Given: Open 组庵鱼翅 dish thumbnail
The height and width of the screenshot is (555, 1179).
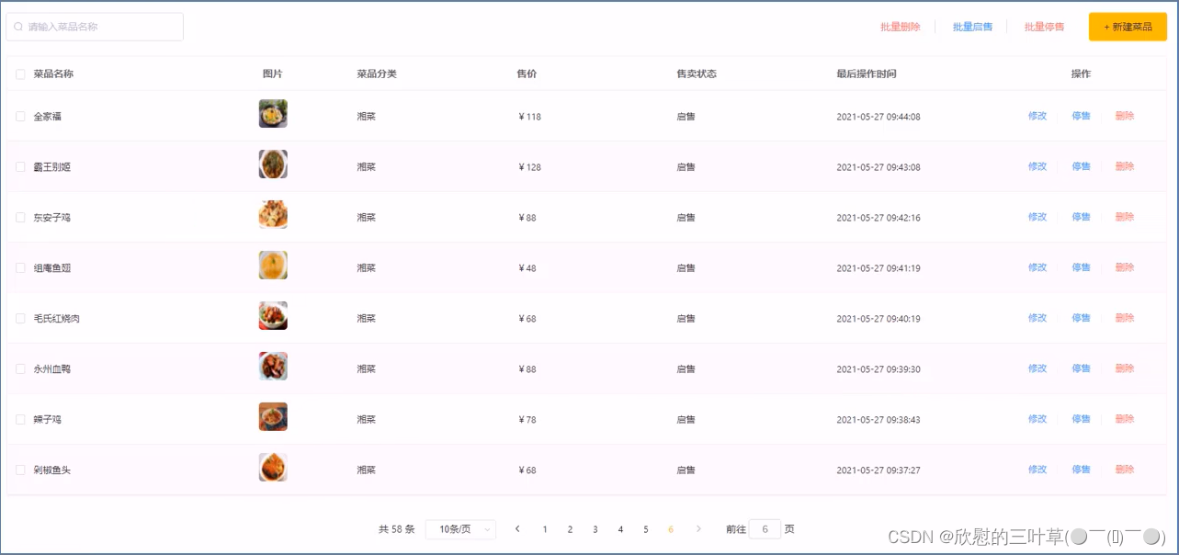Looking at the screenshot, I should tap(273, 266).
